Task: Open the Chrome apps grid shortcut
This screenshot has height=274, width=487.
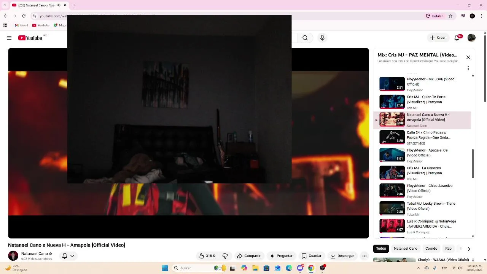Action: tap(5, 25)
